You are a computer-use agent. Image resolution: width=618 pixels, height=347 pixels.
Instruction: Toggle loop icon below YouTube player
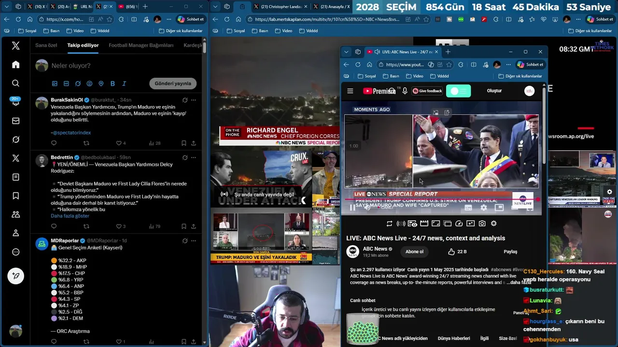pos(389,224)
